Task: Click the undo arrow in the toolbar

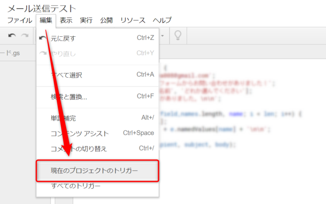Action: (12, 36)
